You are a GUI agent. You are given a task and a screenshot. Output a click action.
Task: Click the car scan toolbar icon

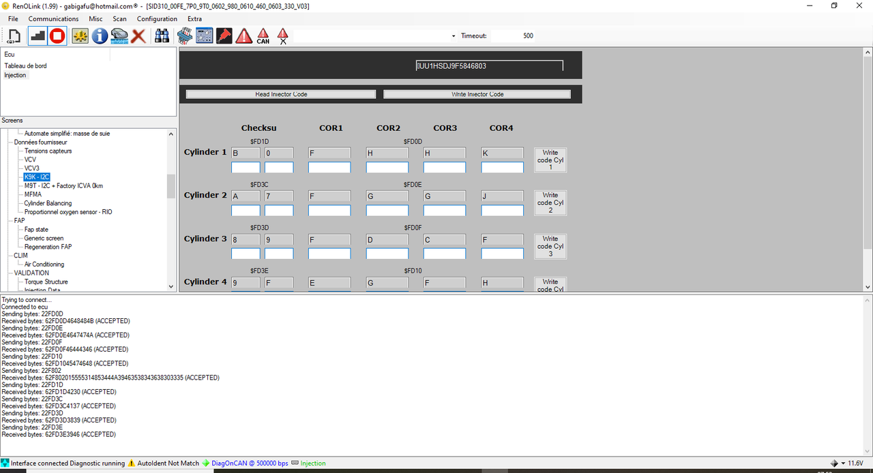tap(119, 35)
